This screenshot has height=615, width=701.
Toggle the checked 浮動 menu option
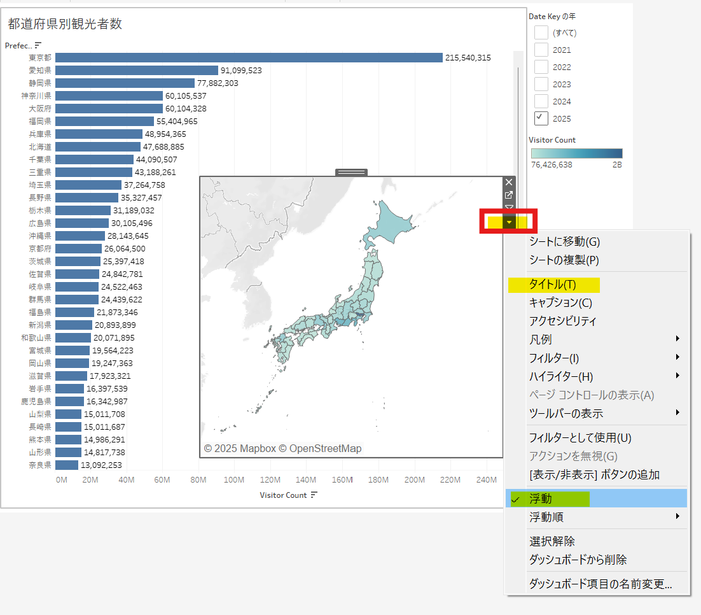[x=597, y=498]
